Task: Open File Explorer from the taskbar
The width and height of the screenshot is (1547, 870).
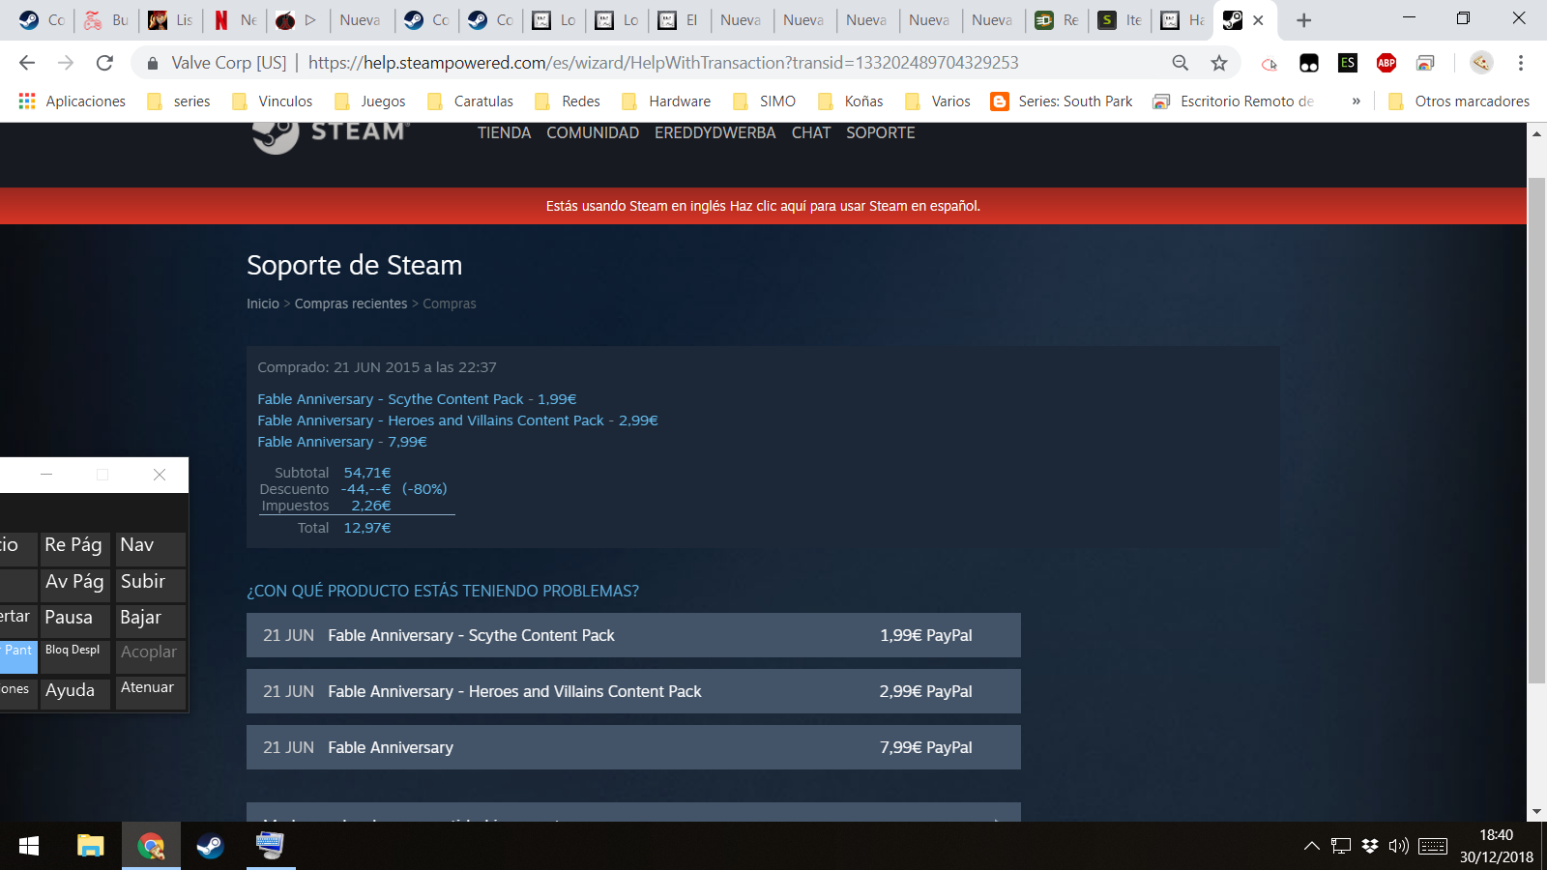Action: 90,846
